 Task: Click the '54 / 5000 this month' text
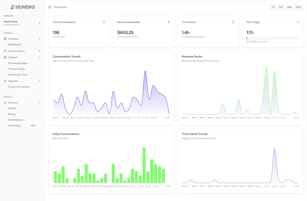tap(257, 42)
